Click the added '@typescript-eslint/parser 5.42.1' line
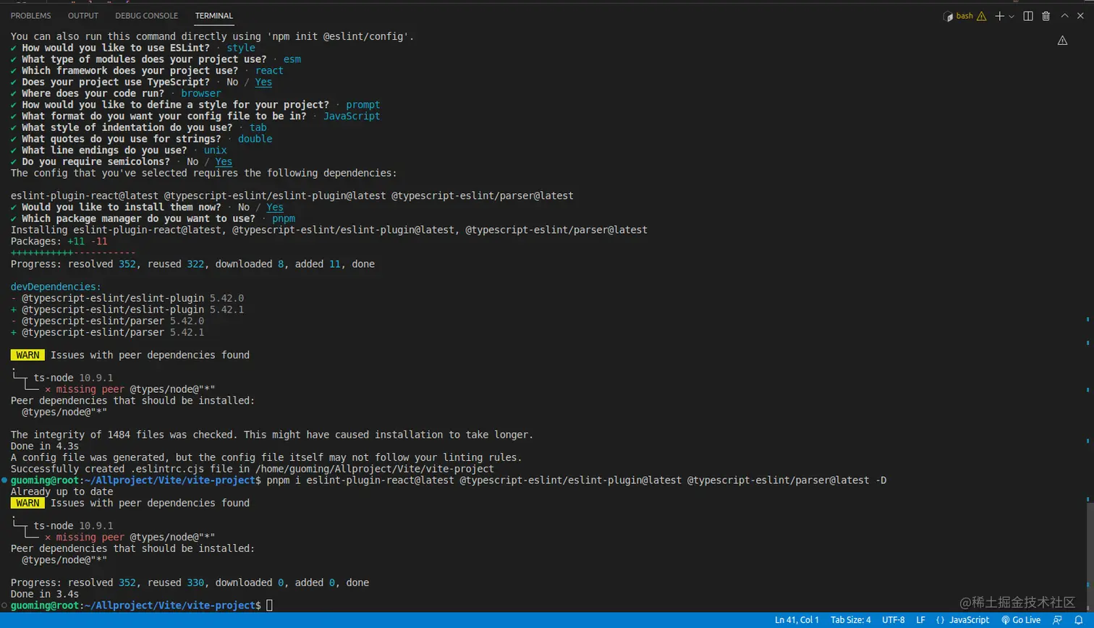The width and height of the screenshot is (1094, 628). pos(107,333)
